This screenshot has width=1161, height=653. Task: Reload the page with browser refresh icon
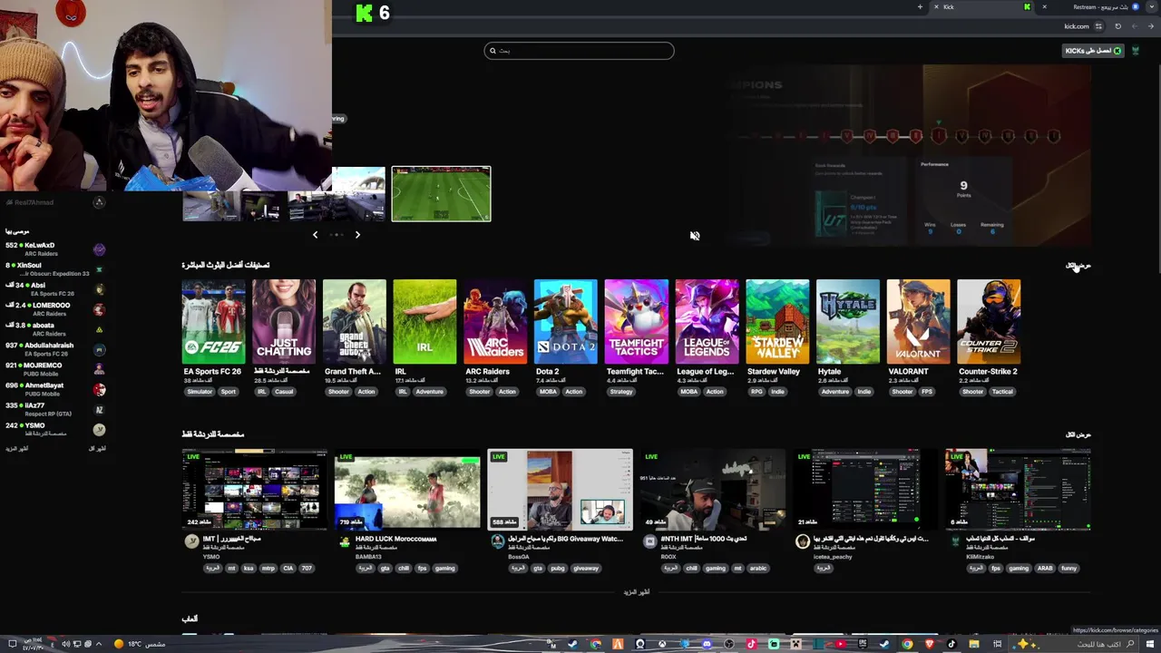(x=1117, y=26)
